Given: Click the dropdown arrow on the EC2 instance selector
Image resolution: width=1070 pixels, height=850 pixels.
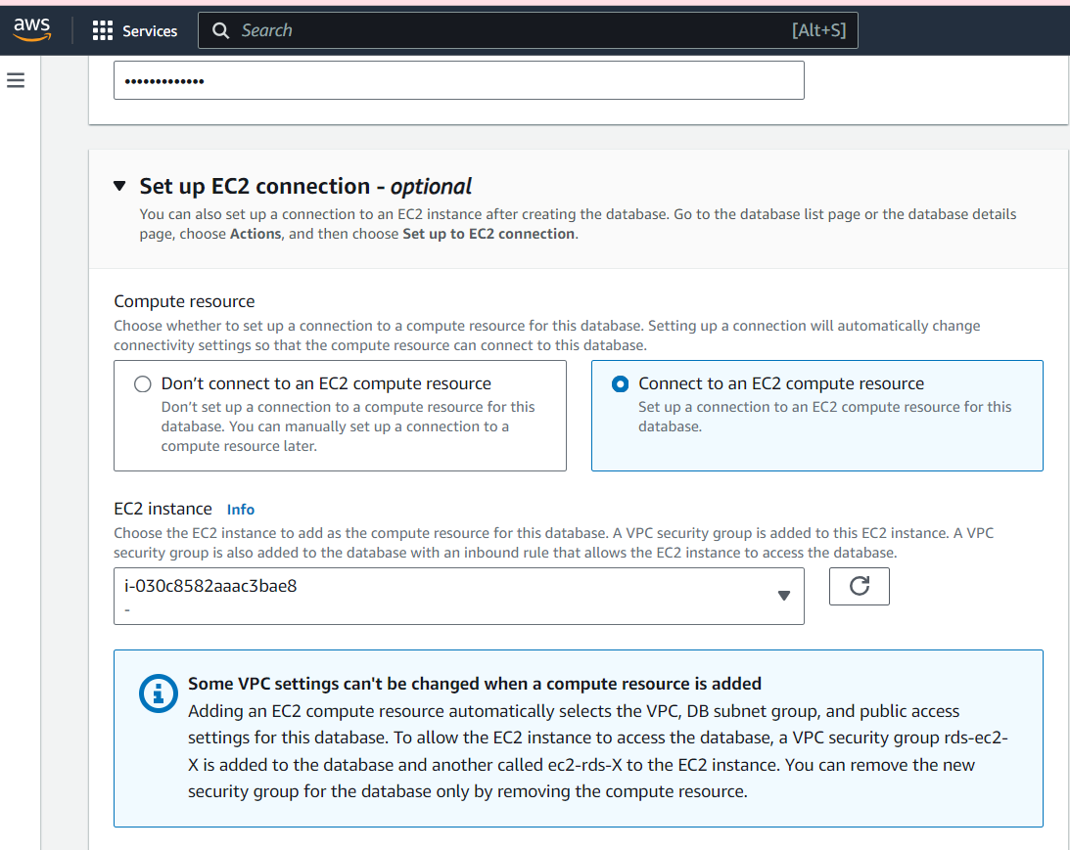Looking at the screenshot, I should tap(783, 596).
